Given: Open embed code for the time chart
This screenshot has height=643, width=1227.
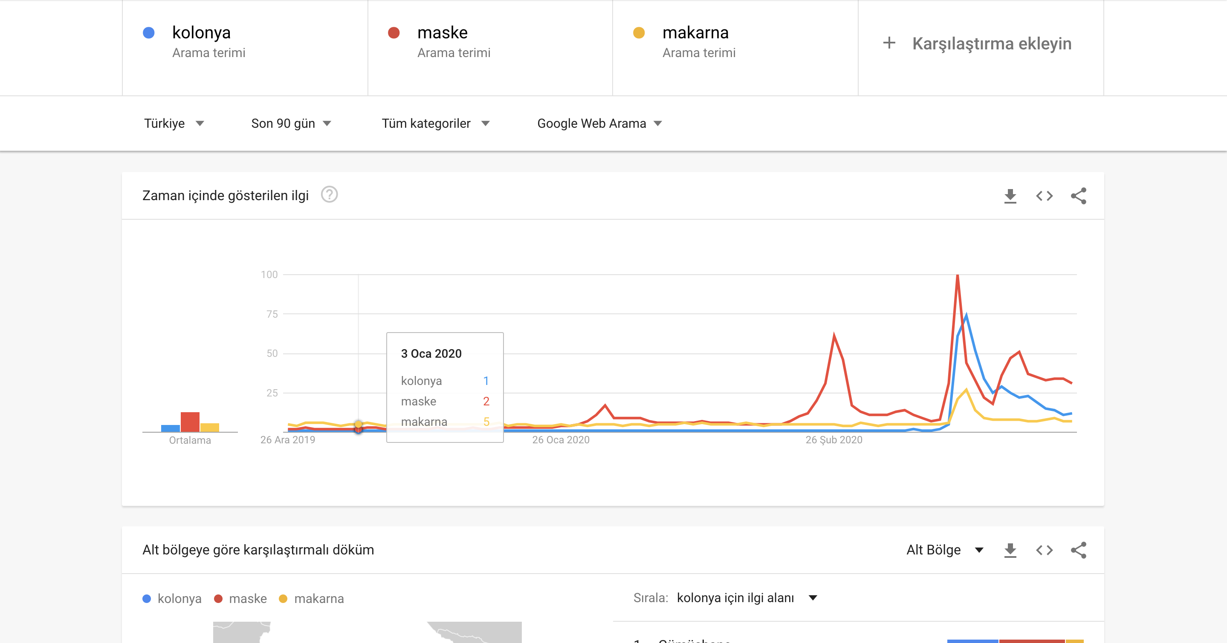Looking at the screenshot, I should pyautogui.click(x=1044, y=196).
